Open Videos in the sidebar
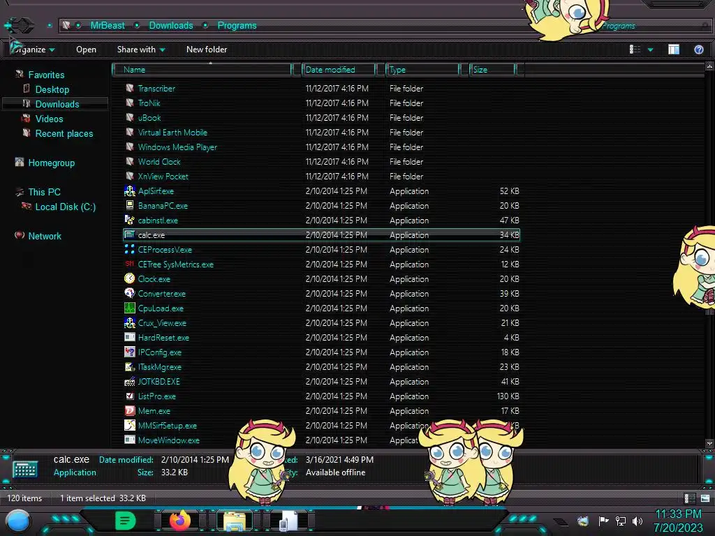 coord(50,119)
